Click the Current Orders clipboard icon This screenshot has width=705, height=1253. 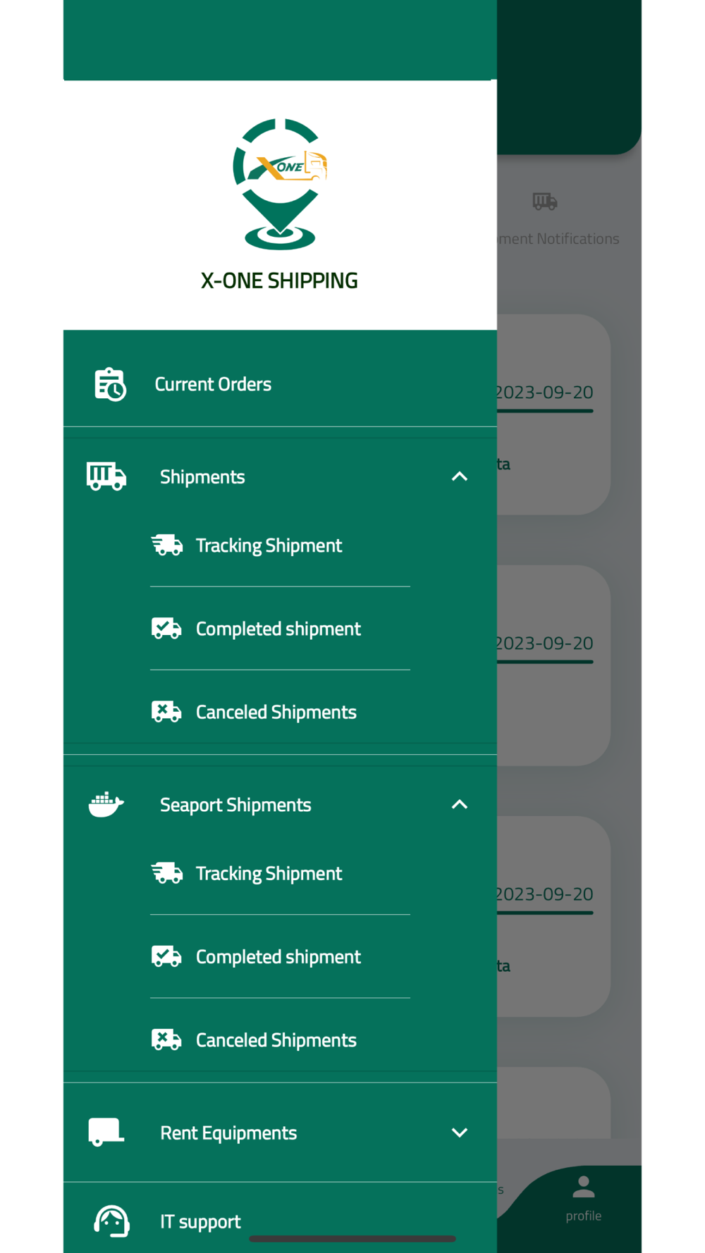click(x=110, y=384)
